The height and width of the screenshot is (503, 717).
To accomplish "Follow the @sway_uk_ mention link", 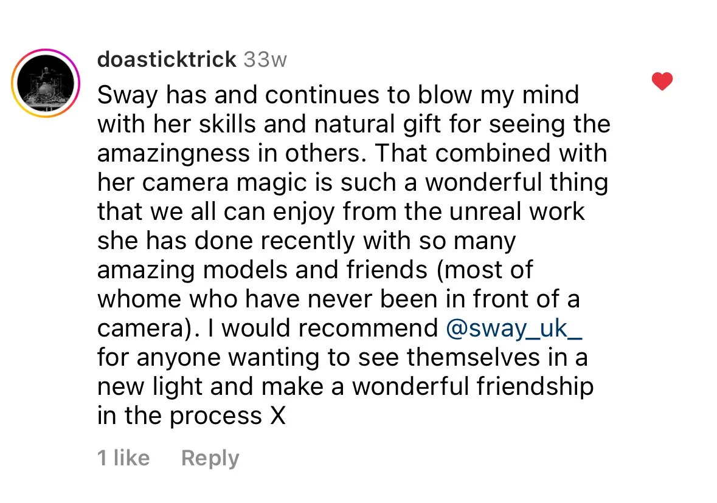I will [x=513, y=328].
